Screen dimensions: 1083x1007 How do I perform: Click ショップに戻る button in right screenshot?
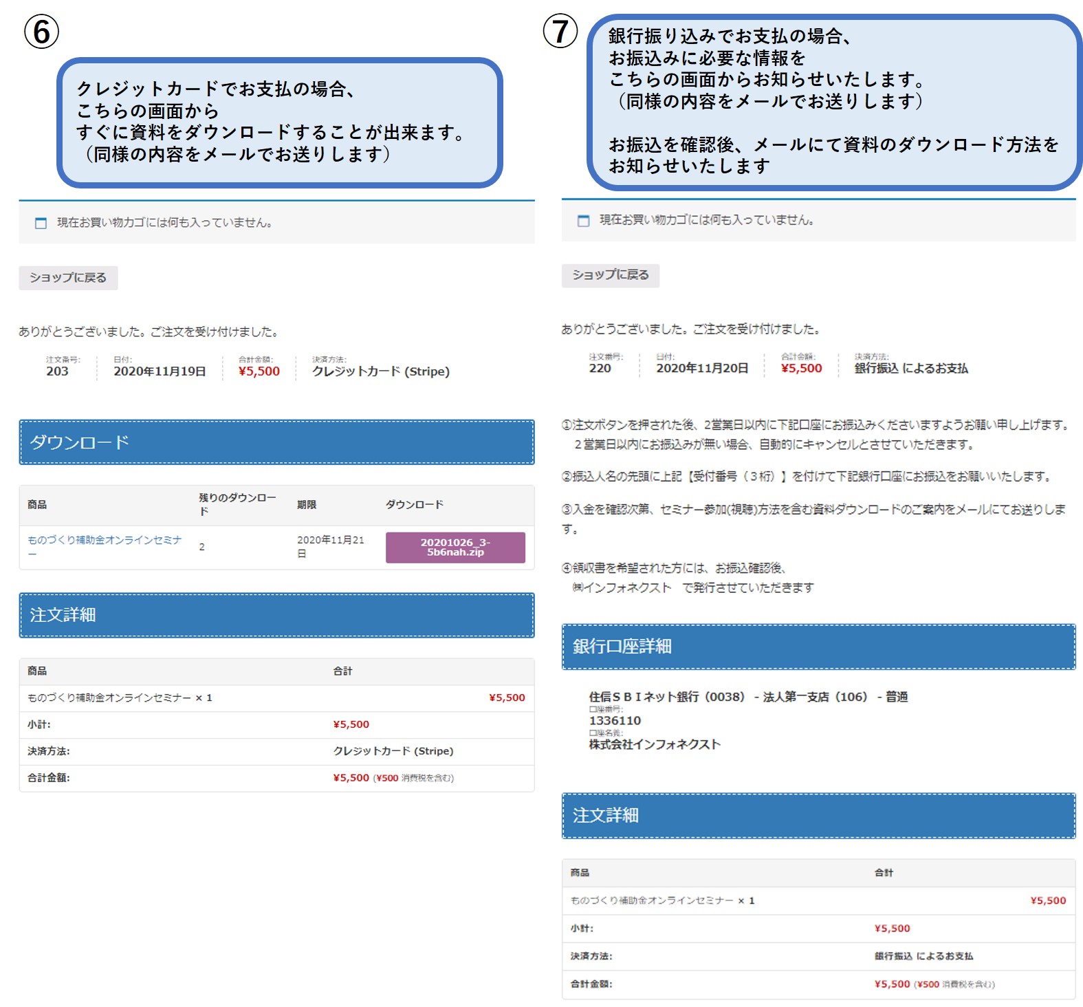[611, 275]
